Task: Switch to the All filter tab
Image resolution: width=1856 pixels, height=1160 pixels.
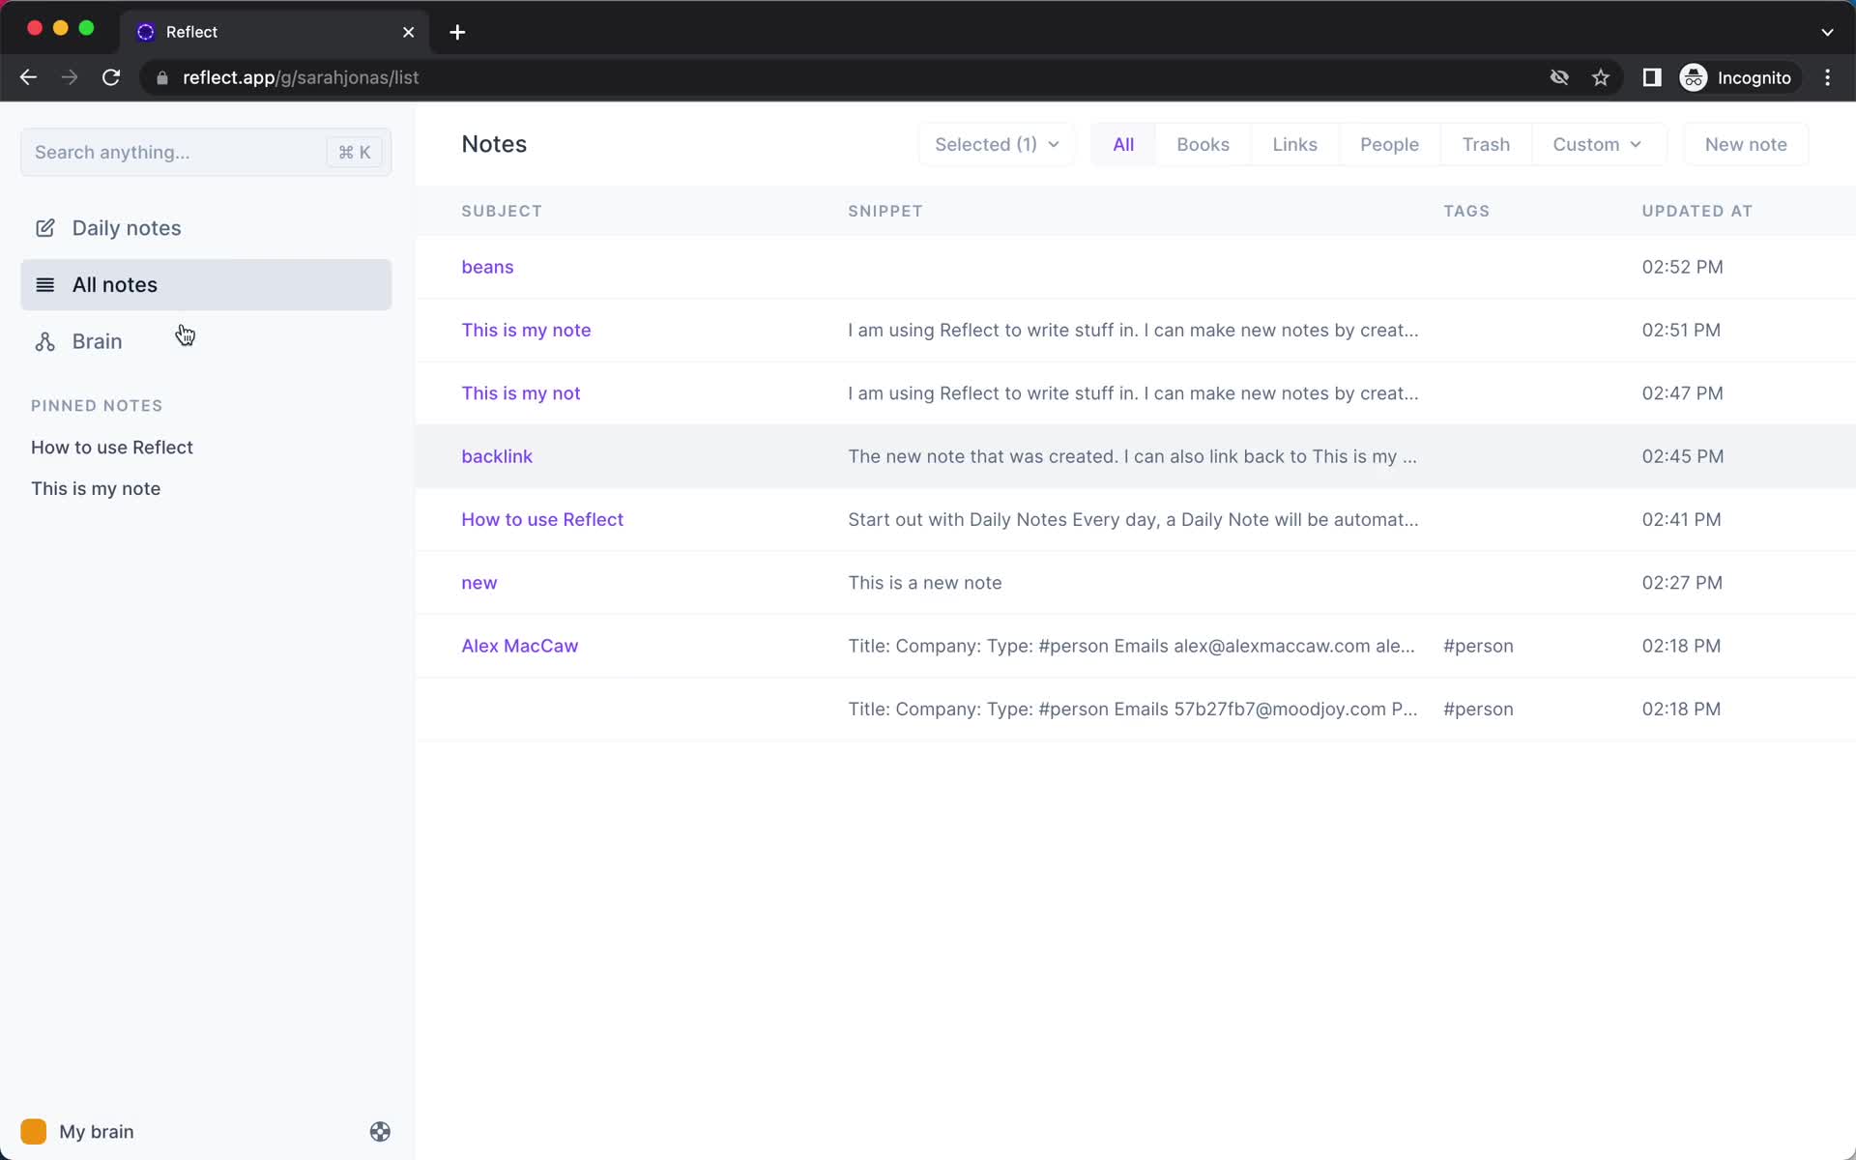Action: coord(1123,144)
